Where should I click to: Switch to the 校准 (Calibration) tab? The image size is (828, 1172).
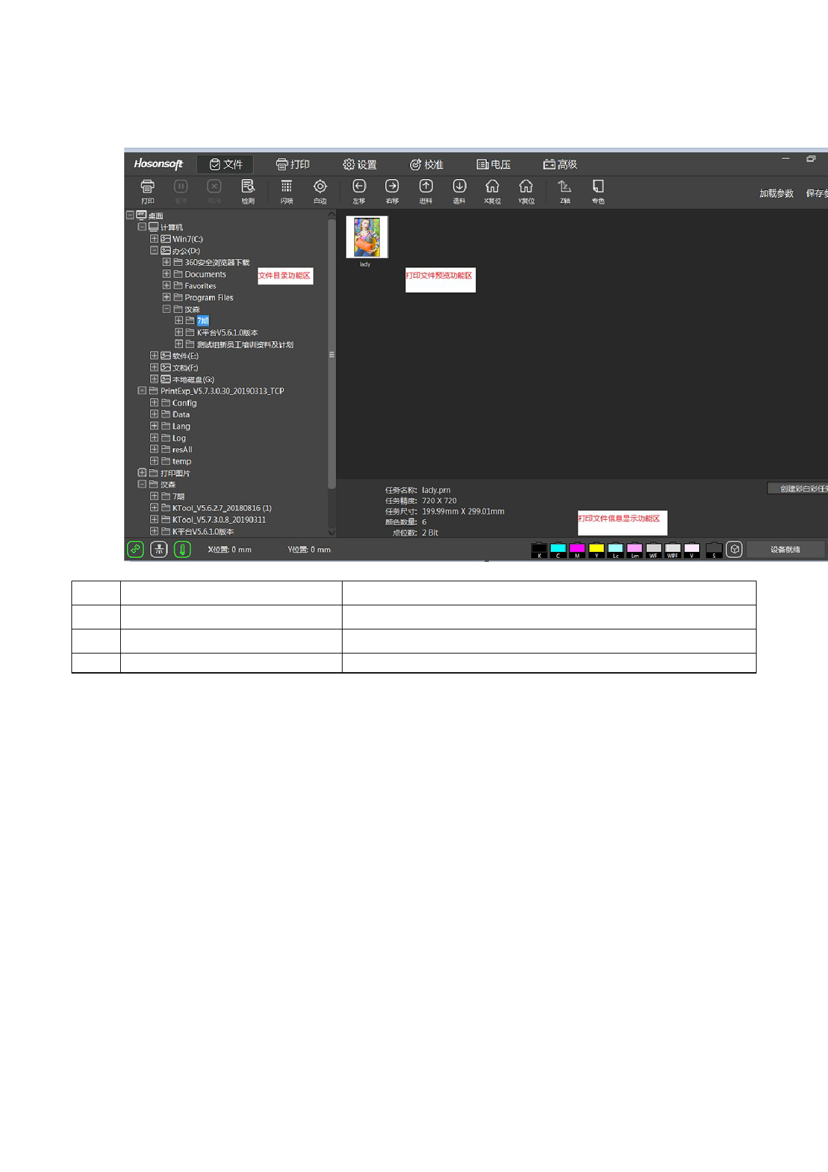427,164
